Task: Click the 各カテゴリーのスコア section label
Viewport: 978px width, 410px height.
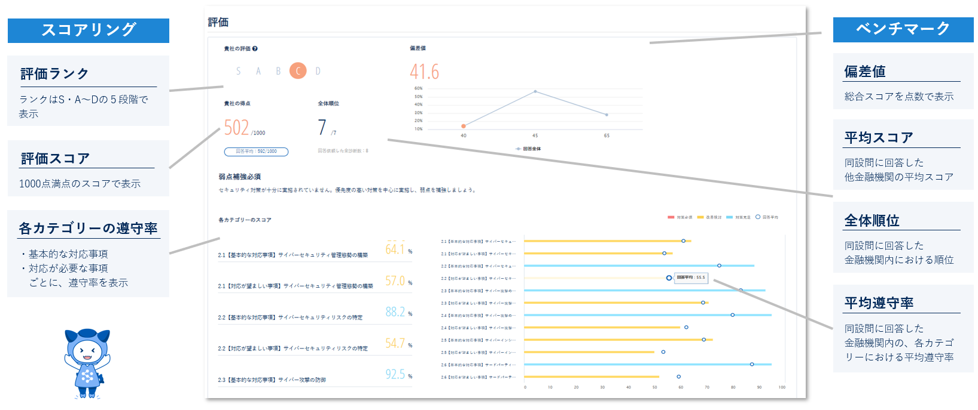Action: [245, 220]
